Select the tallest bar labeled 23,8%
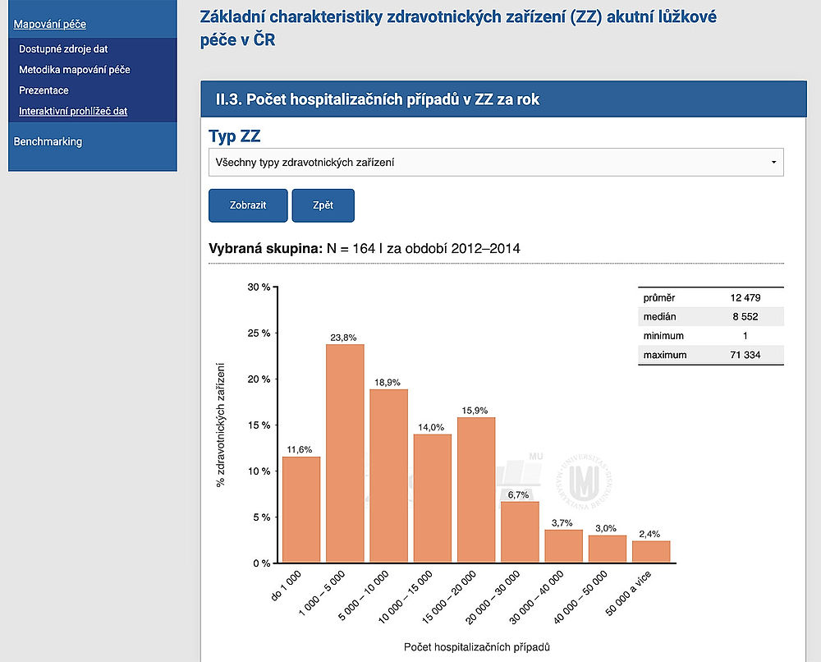821x662 pixels. [x=345, y=453]
